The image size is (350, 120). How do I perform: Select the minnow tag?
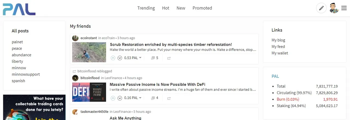click(19, 68)
